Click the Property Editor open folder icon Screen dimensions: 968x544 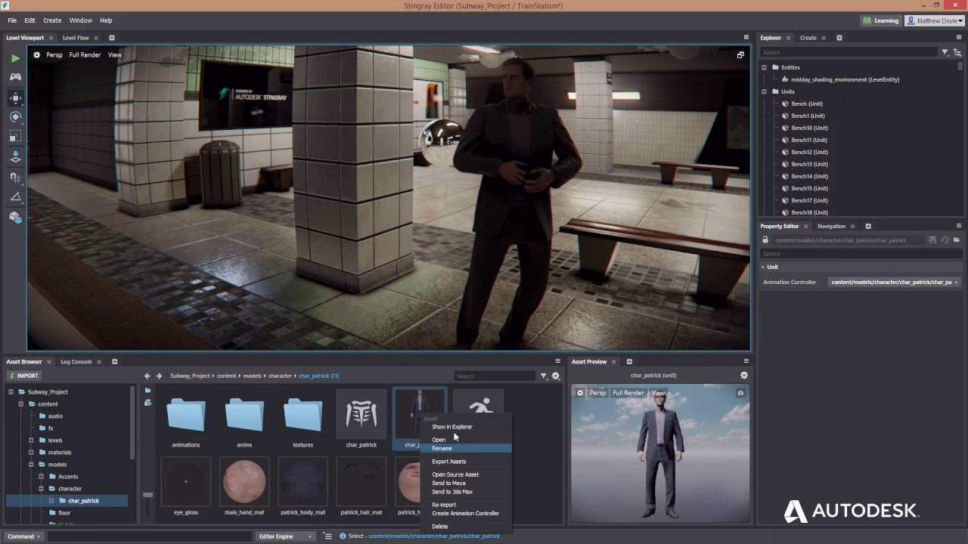click(957, 240)
